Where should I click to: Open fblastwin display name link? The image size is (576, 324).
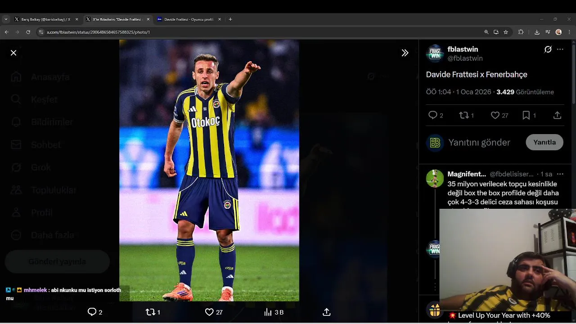pos(463,49)
